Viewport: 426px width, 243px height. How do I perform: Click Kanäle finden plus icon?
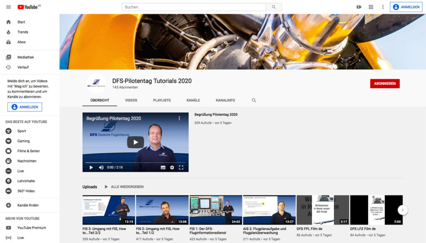point(8,205)
